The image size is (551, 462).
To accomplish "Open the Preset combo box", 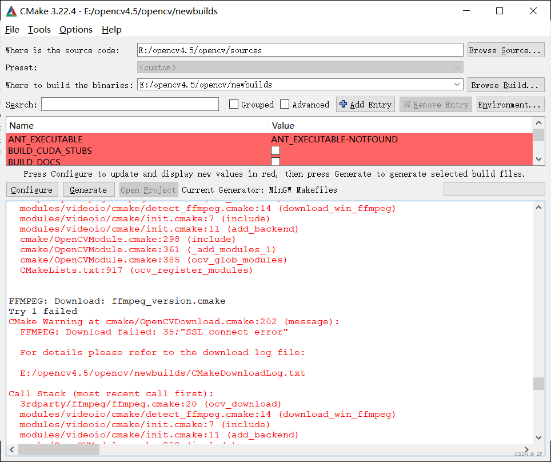I will 457,67.
